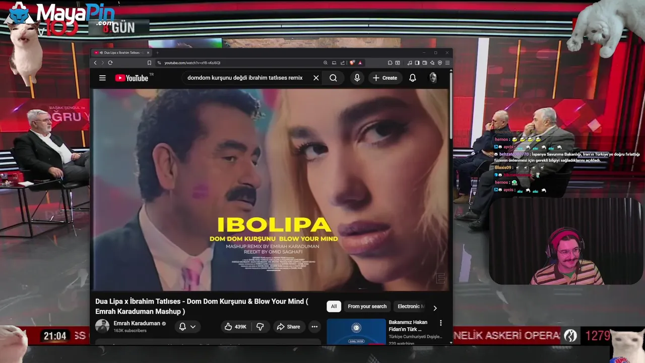Screen dimensions: 645x363
Task: Click the Create button
Action: tap(385, 78)
